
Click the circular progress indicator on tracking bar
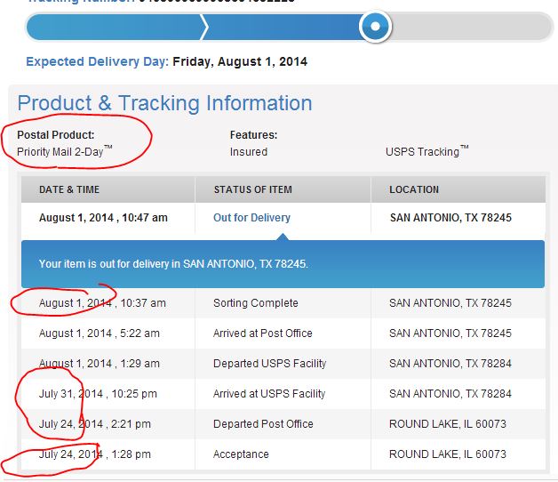coord(375,26)
